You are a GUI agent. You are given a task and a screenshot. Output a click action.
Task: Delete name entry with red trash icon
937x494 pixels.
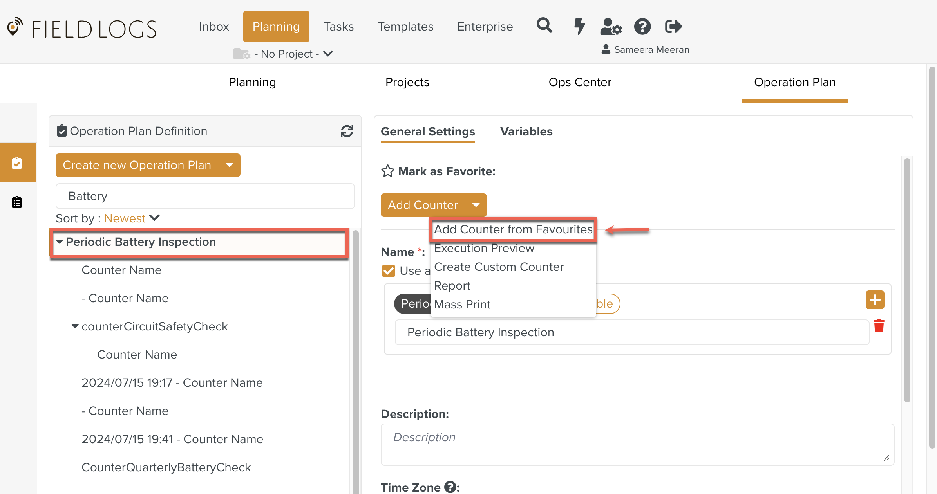pyautogui.click(x=879, y=326)
